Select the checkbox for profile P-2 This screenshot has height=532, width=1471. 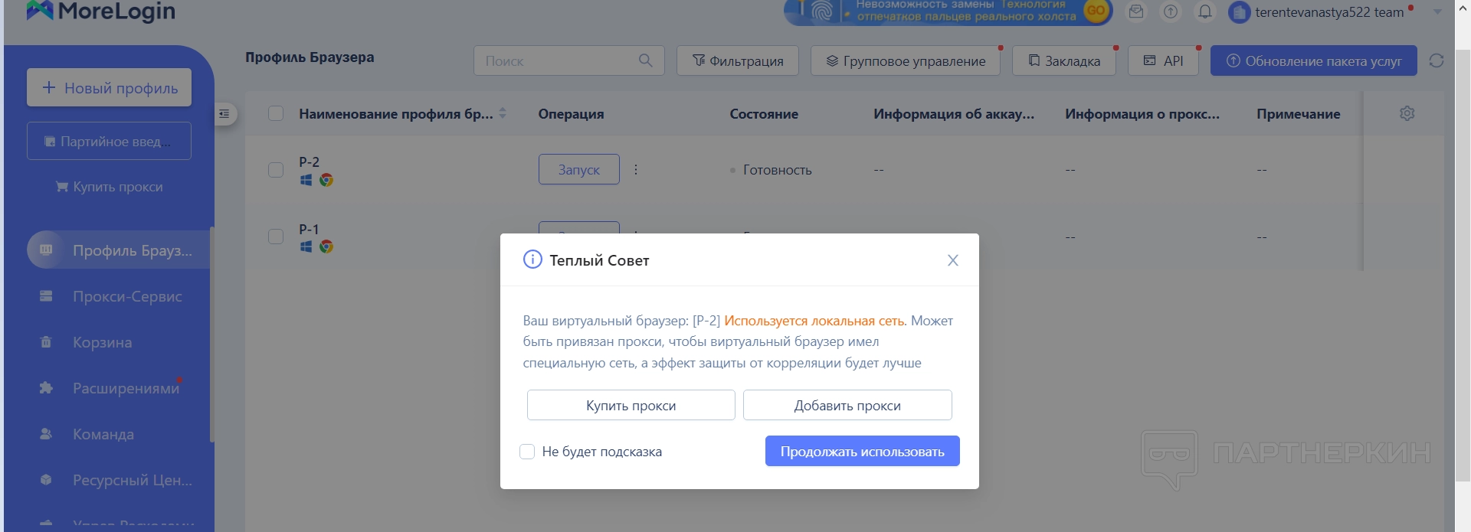[x=276, y=170]
